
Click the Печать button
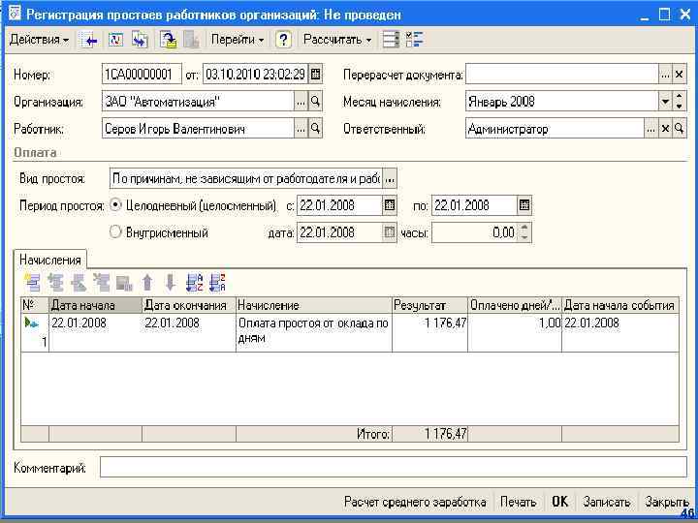[518, 502]
